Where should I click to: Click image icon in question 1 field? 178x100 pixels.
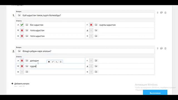[x=19, y=15]
